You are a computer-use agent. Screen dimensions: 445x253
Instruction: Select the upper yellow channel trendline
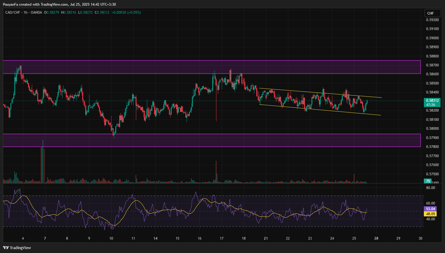tap(320, 93)
